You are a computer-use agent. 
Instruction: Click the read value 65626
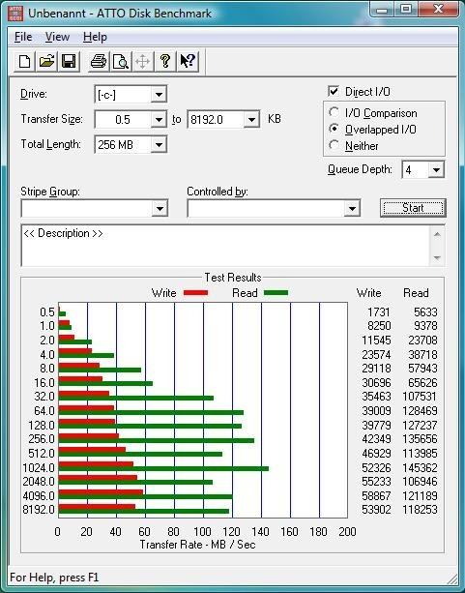tap(422, 383)
